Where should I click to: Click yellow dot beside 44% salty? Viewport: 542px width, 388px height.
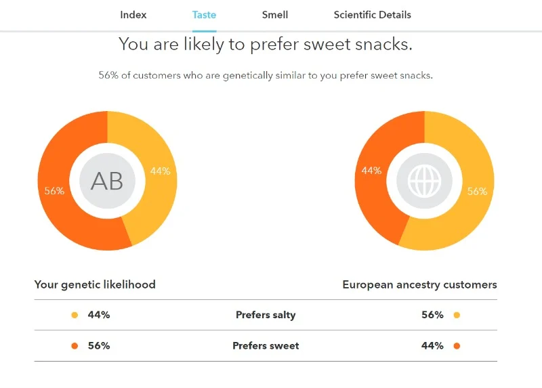point(75,315)
